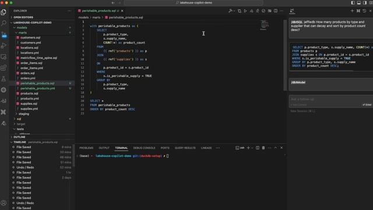This screenshot has width=373, height=210.
Task: Collapse the models folder
Action: click(22, 27)
